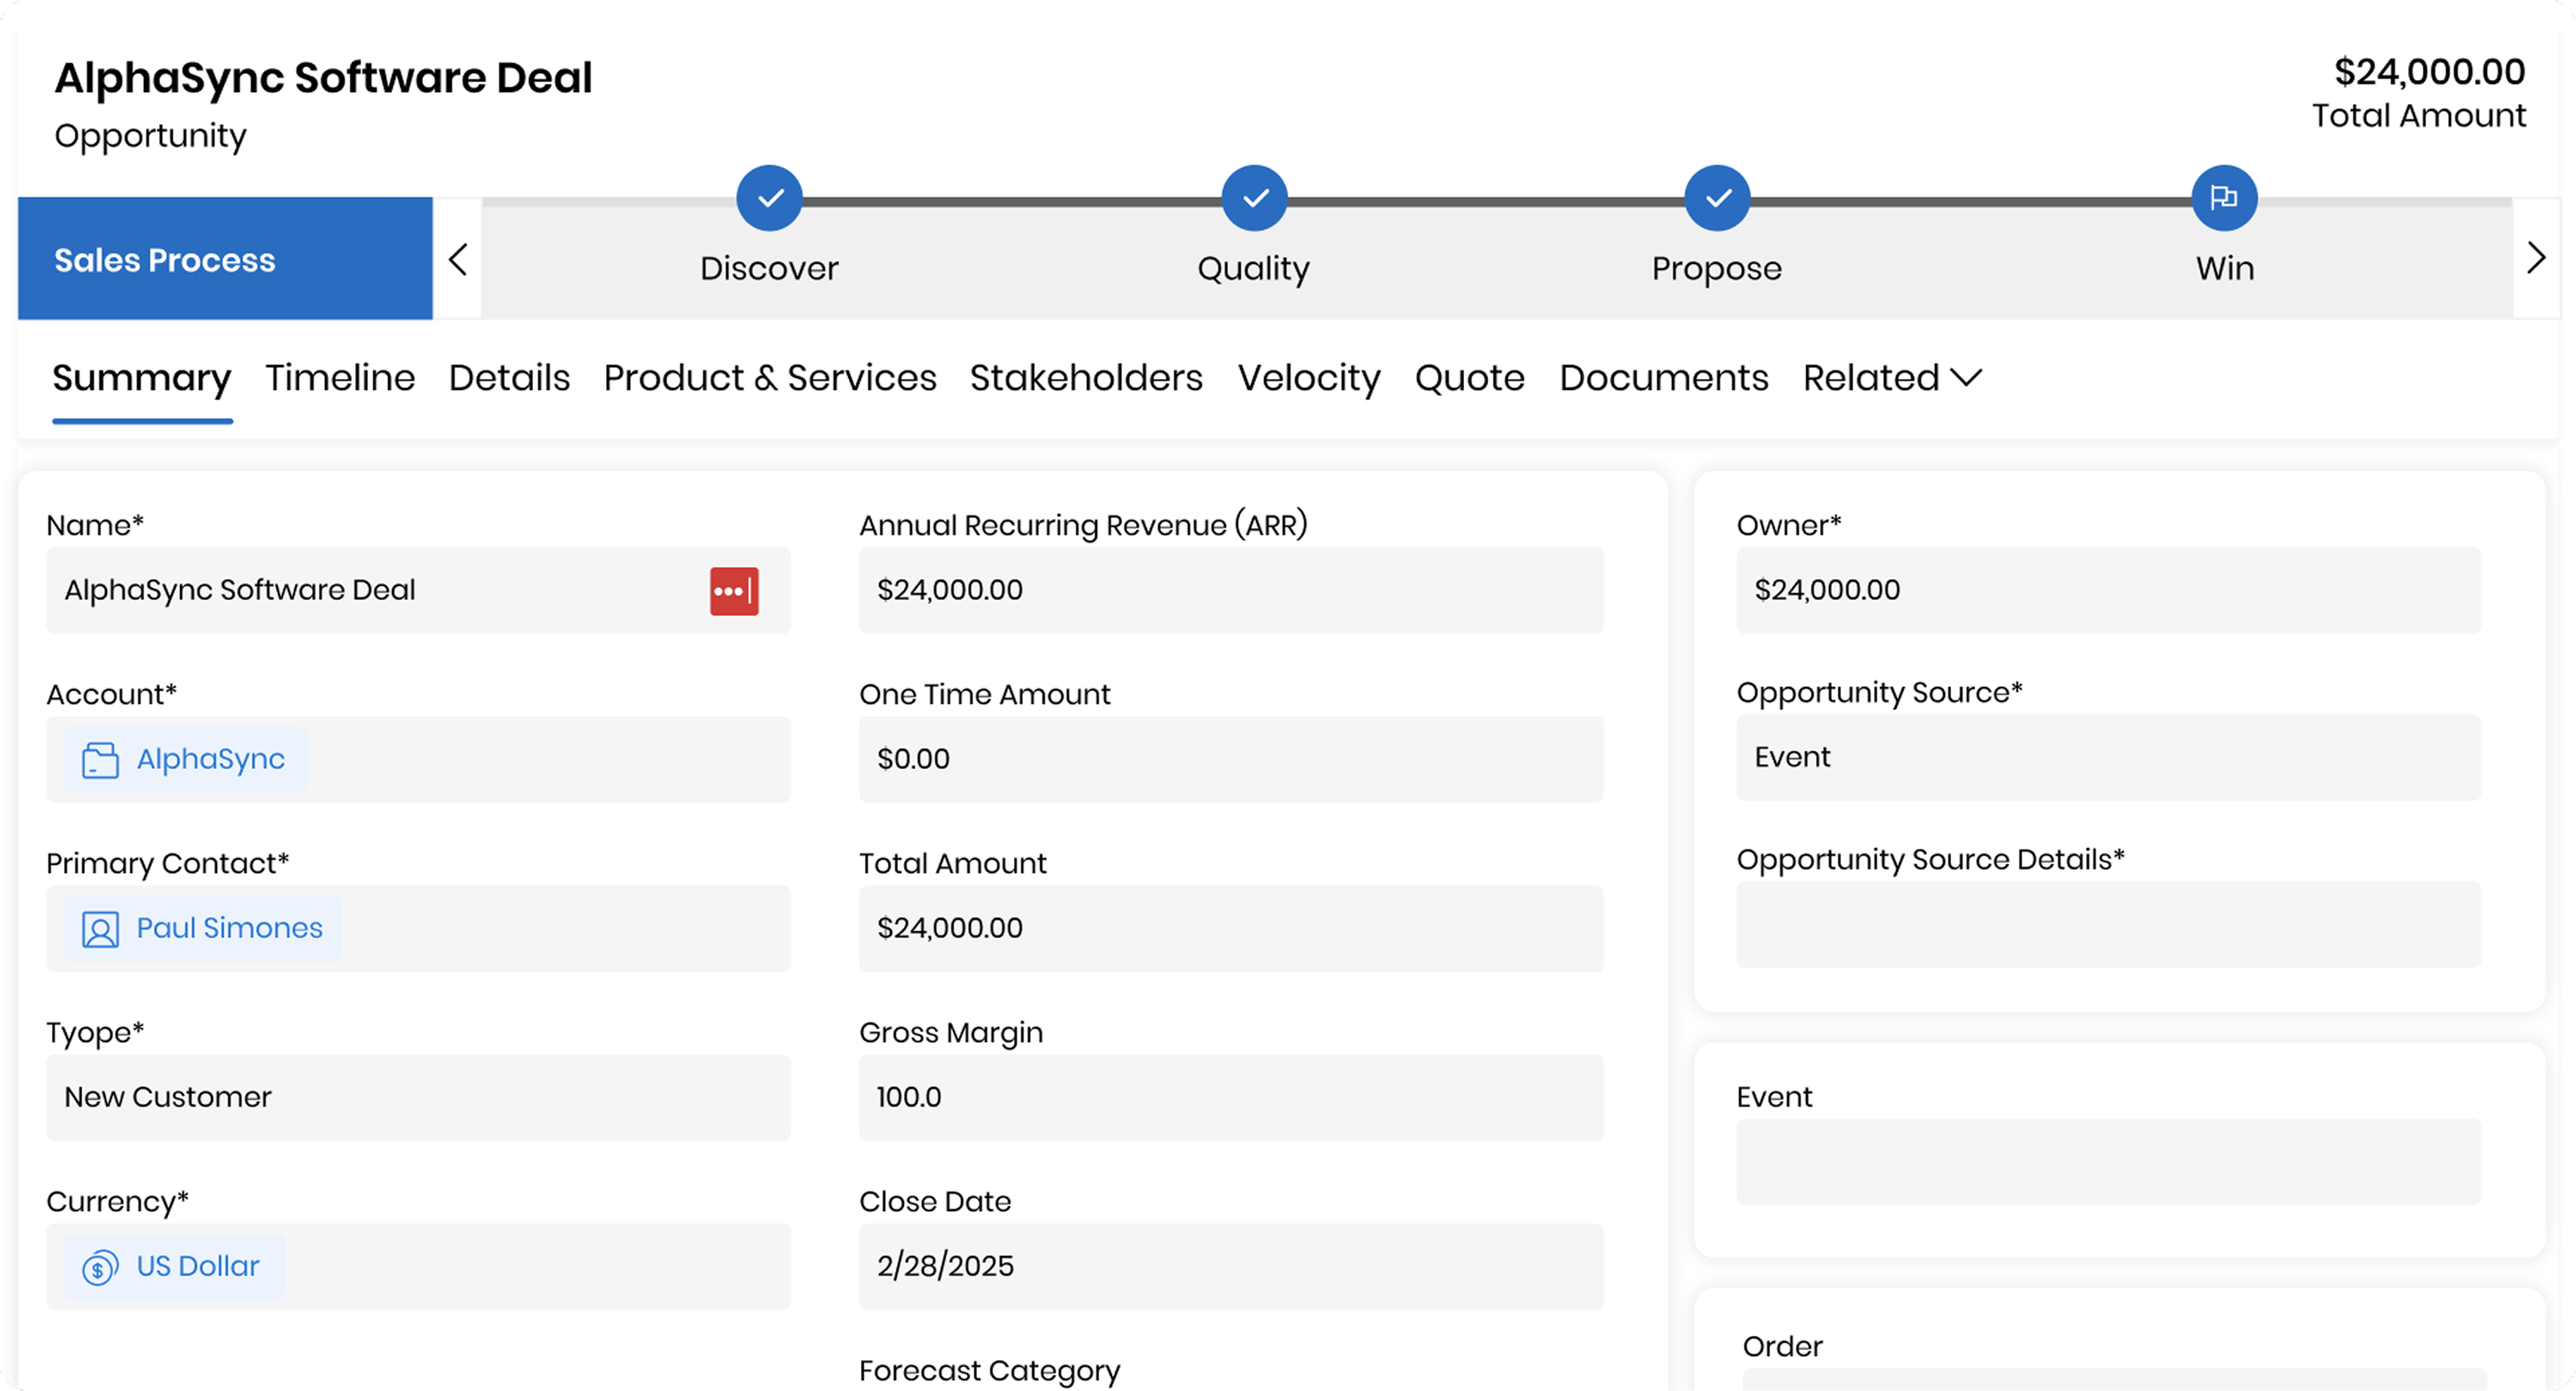
Task: Click the Close Date field
Action: [1231, 1266]
